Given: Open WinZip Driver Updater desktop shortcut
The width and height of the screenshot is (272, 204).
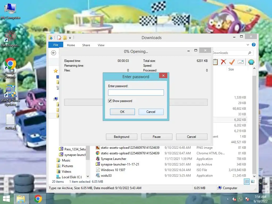Looking at the screenshot, I should pyautogui.click(x=10, y=95).
